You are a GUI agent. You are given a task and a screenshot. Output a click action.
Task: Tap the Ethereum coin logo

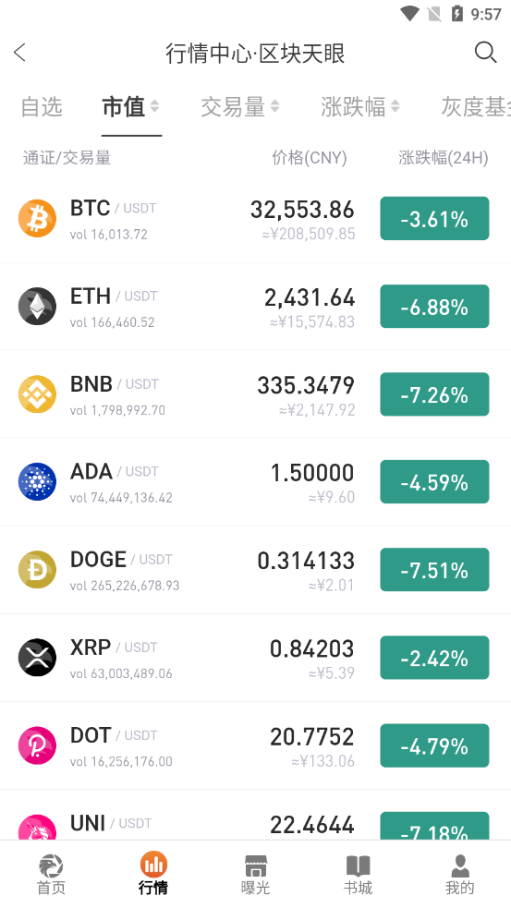click(x=37, y=307)
